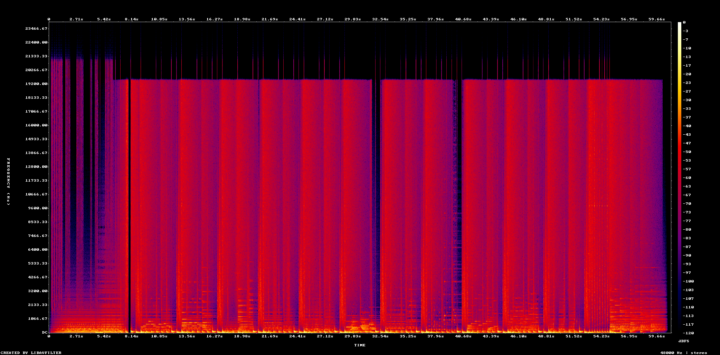Select the -3 dBFS scale value
Screen dimensions: 720x355
685,31
